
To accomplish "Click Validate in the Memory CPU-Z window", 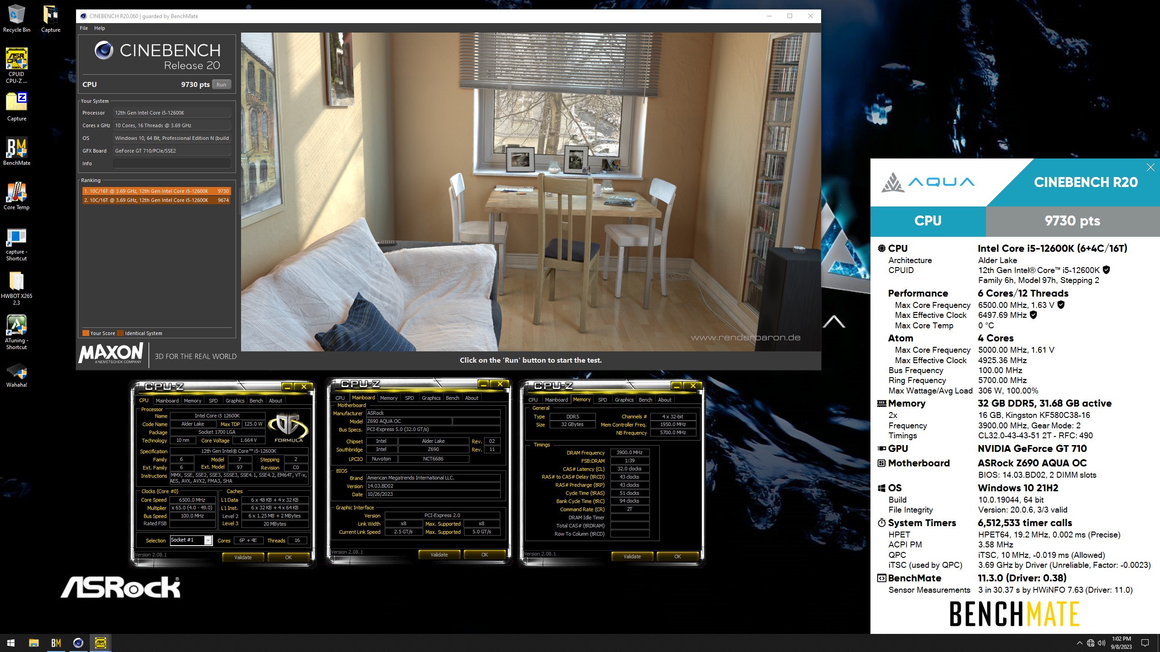I will tap(632, 556).
